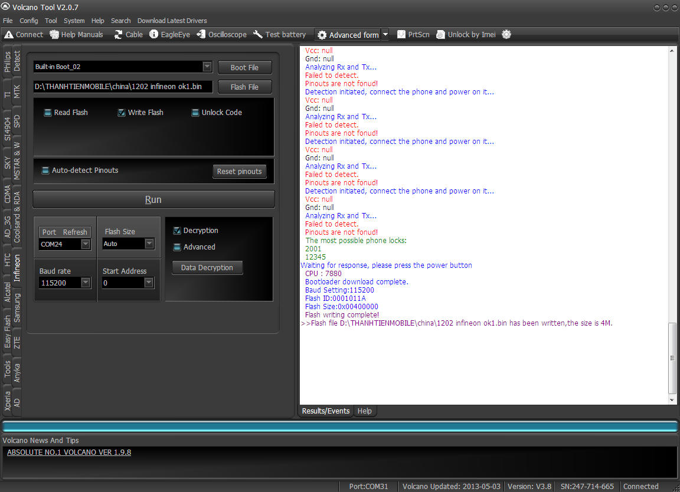This screenshot has width=680, height=492.
Task: Enable Auto-detect Pinouts
Action: (x=45, y=170)
